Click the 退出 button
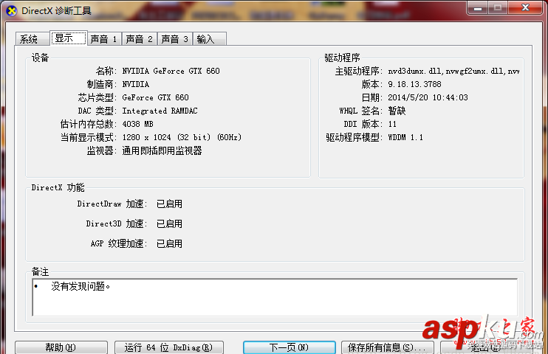The height and width of the screenshot is (354, 548). [x=486, y=347]
